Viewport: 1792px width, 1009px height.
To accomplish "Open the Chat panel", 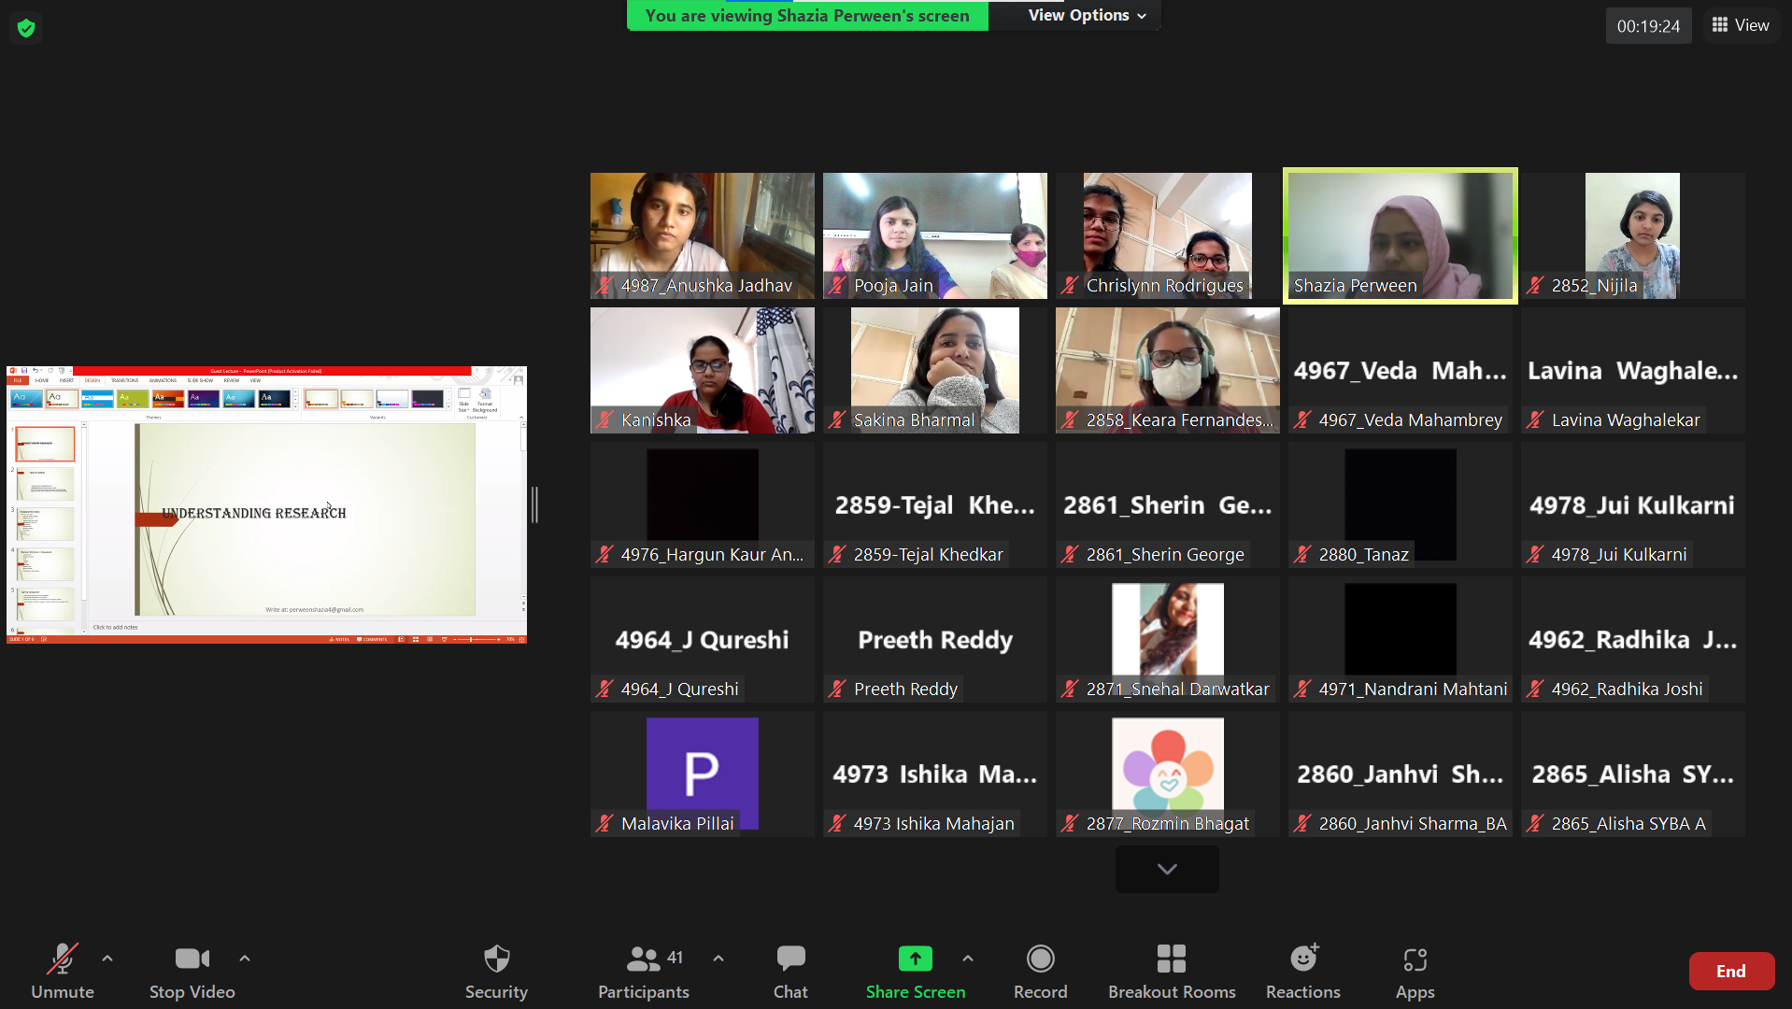I will tap(790, 971).
